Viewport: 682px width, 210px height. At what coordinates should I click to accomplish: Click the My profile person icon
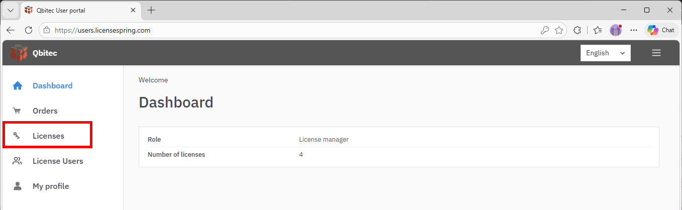coord(18,186)
